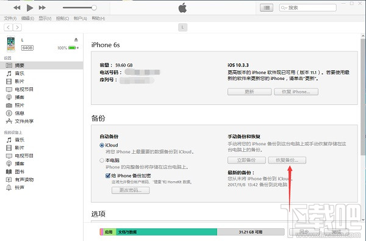The height and width of the screenshot is (241, 366).
Task: Click the 更新 update button
Action: pyautogui.click(x=249, y=92)
